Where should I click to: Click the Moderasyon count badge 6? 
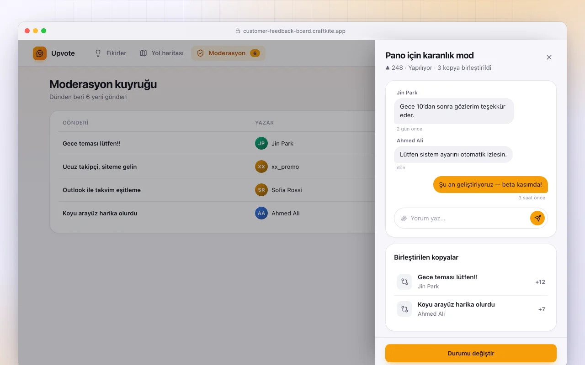(255, 53)
